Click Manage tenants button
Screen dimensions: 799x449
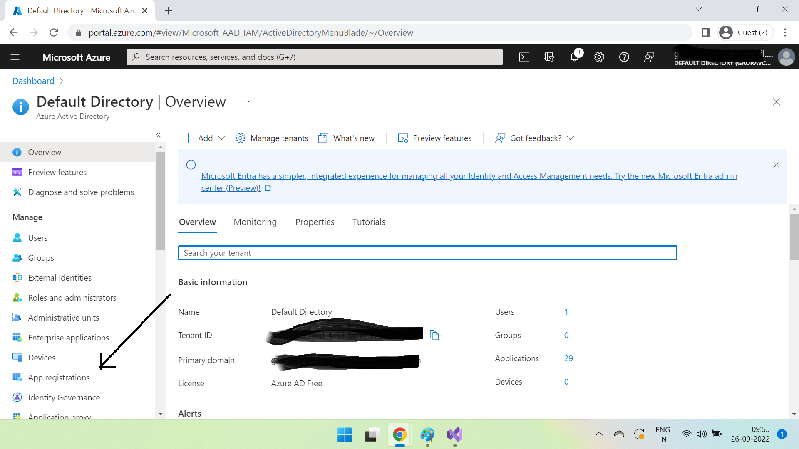coord(271,138)
